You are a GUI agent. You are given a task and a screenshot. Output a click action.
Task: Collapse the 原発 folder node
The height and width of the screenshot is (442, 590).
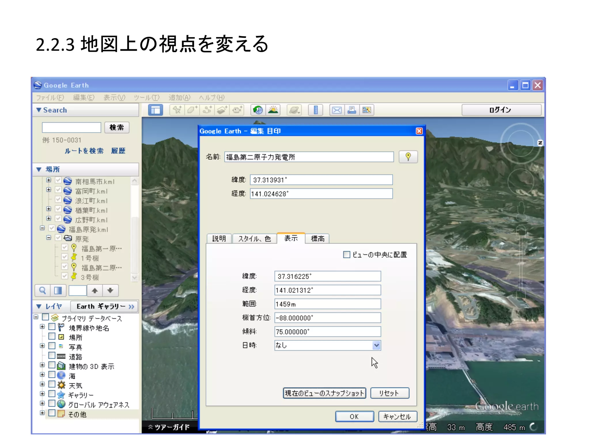click(x=49, y=238)
